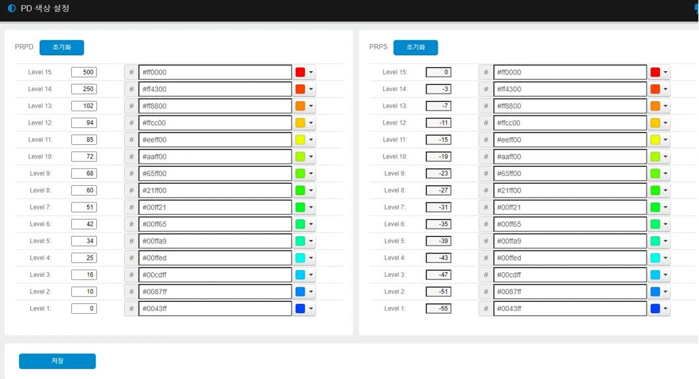Open PRPS Level 5 color dropdown arrow
Image resolution: width=699 pixels, height=379 pixels.
(x=665, y=241)
